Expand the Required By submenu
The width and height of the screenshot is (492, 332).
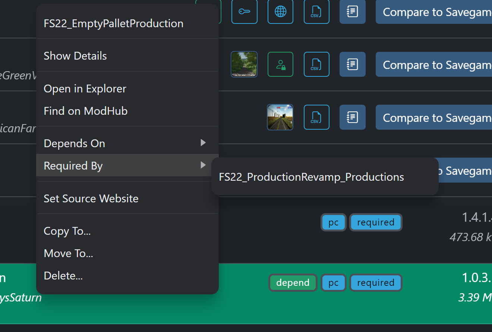click(73, 165)
